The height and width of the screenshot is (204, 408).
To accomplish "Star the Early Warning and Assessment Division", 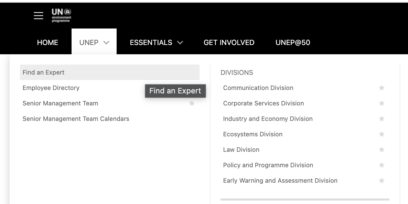I will point(382,181).
